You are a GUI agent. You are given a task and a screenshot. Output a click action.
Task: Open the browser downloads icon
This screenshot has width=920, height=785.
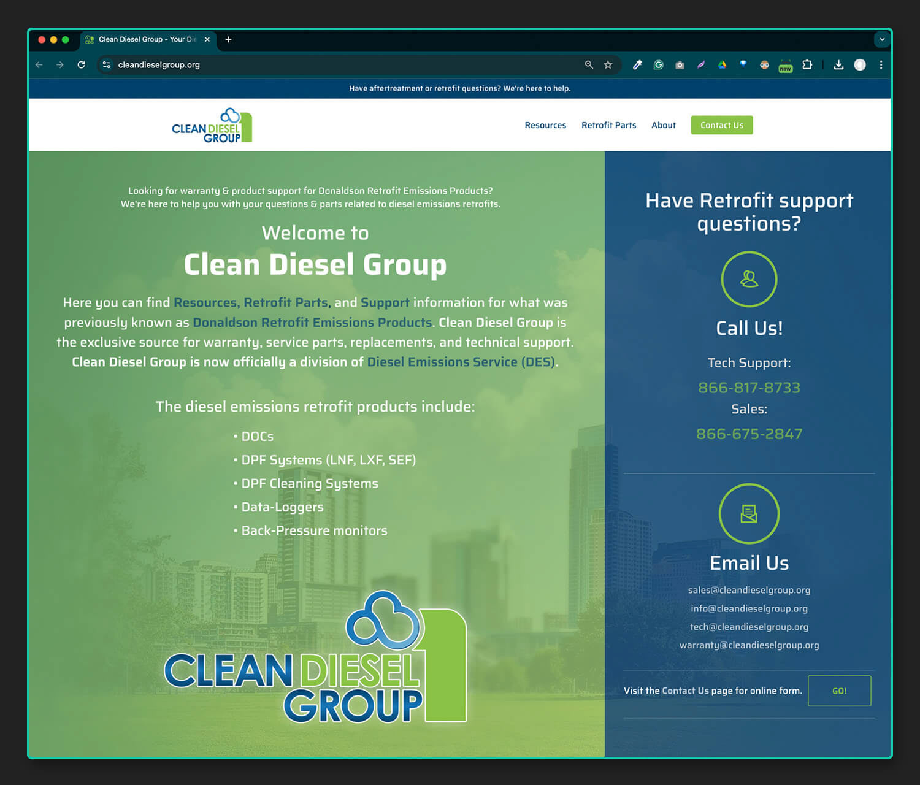838,64
